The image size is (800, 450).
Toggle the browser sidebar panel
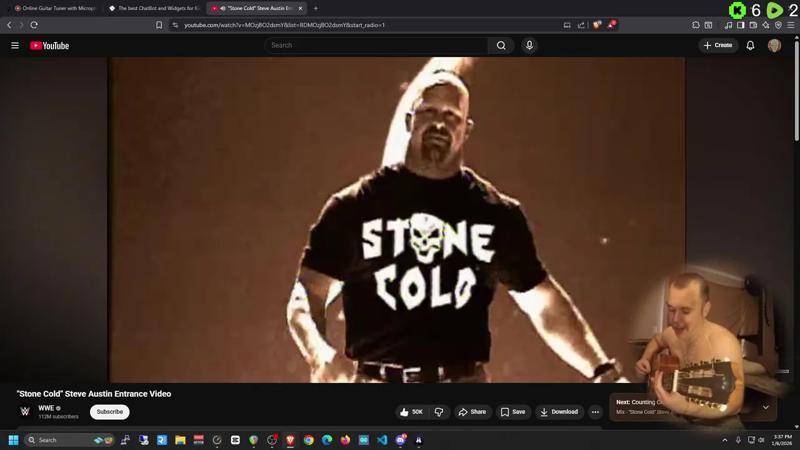[x=741, y=25]
